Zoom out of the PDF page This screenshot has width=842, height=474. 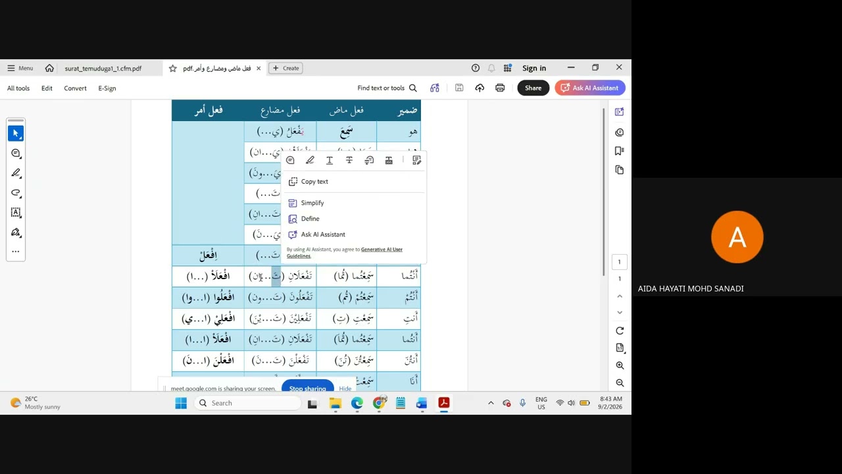coord(620,382)
